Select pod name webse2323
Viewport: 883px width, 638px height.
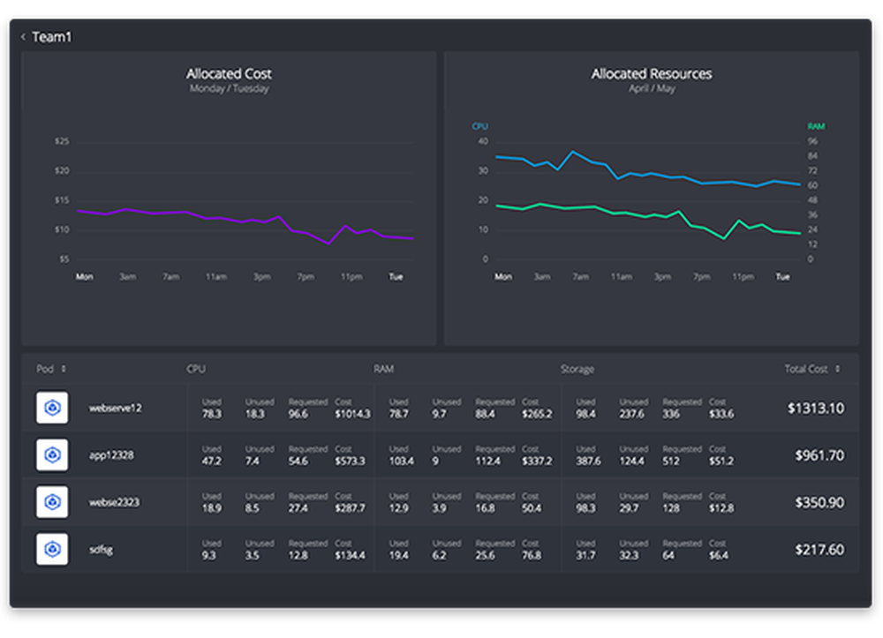[x=114, y=502]
